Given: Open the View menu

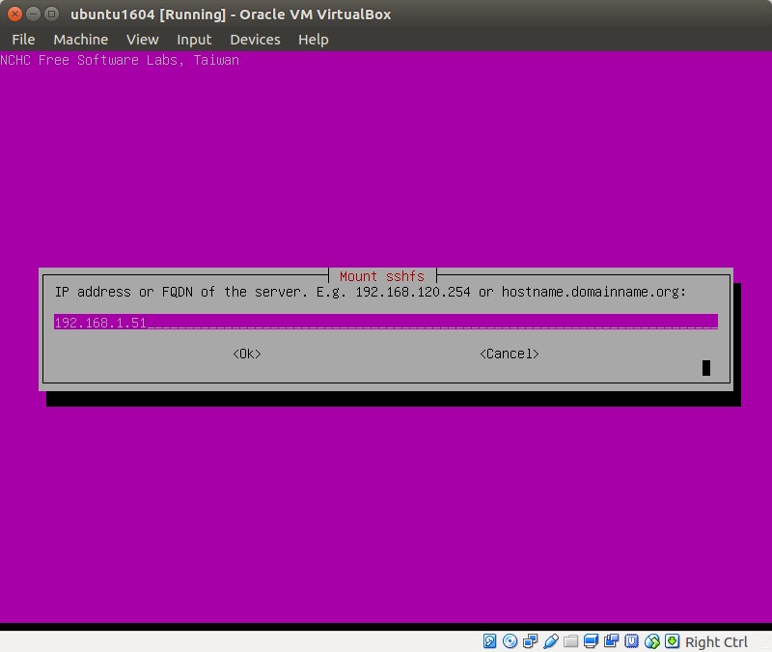Looking at the screenshot, I should 142,40.
